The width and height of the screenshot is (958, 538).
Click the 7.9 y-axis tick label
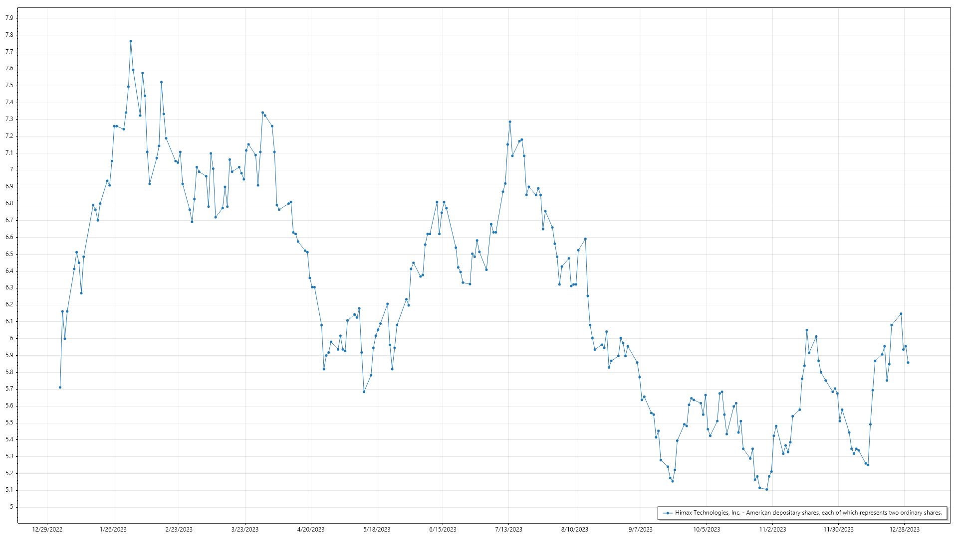(x=9, y=18)
